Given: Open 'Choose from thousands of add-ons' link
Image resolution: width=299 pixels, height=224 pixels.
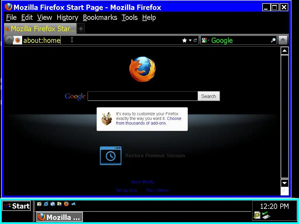Looking at the screenshot, I should click(x=148, y=121).
